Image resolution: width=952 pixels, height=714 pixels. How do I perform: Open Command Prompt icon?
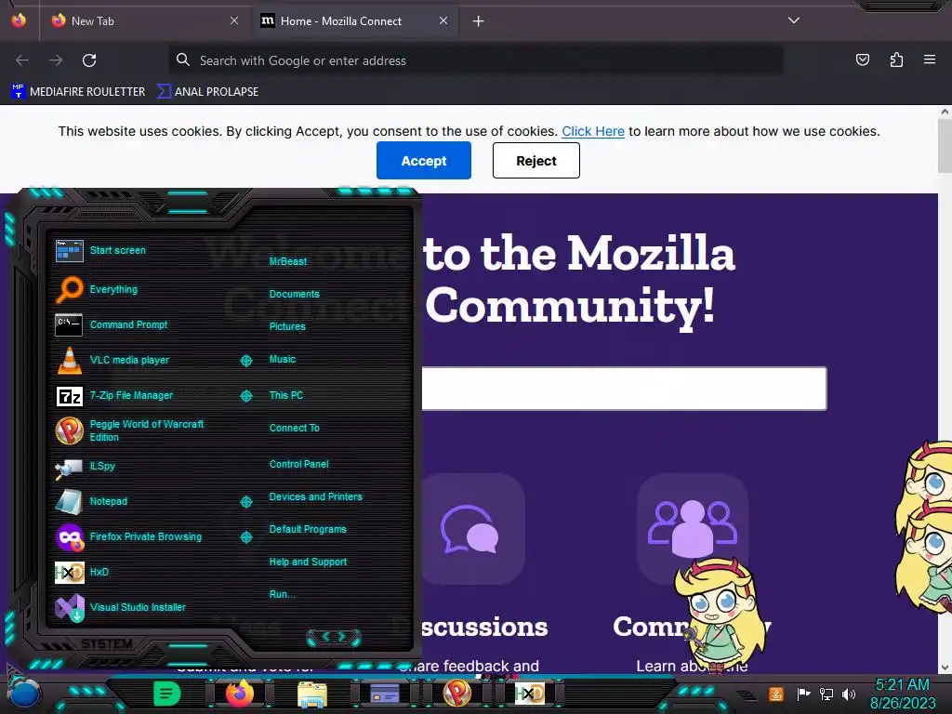click(x=69, y=324)
